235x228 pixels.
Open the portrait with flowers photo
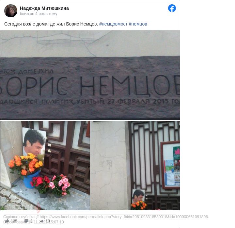click(45, 166)
